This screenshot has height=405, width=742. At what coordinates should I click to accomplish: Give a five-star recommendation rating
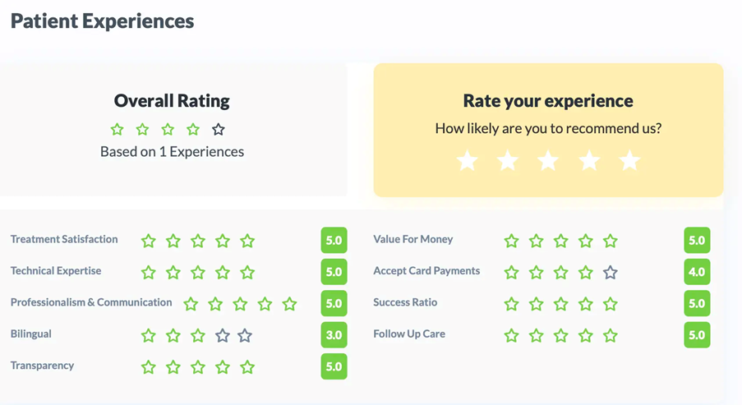(629, 160)
